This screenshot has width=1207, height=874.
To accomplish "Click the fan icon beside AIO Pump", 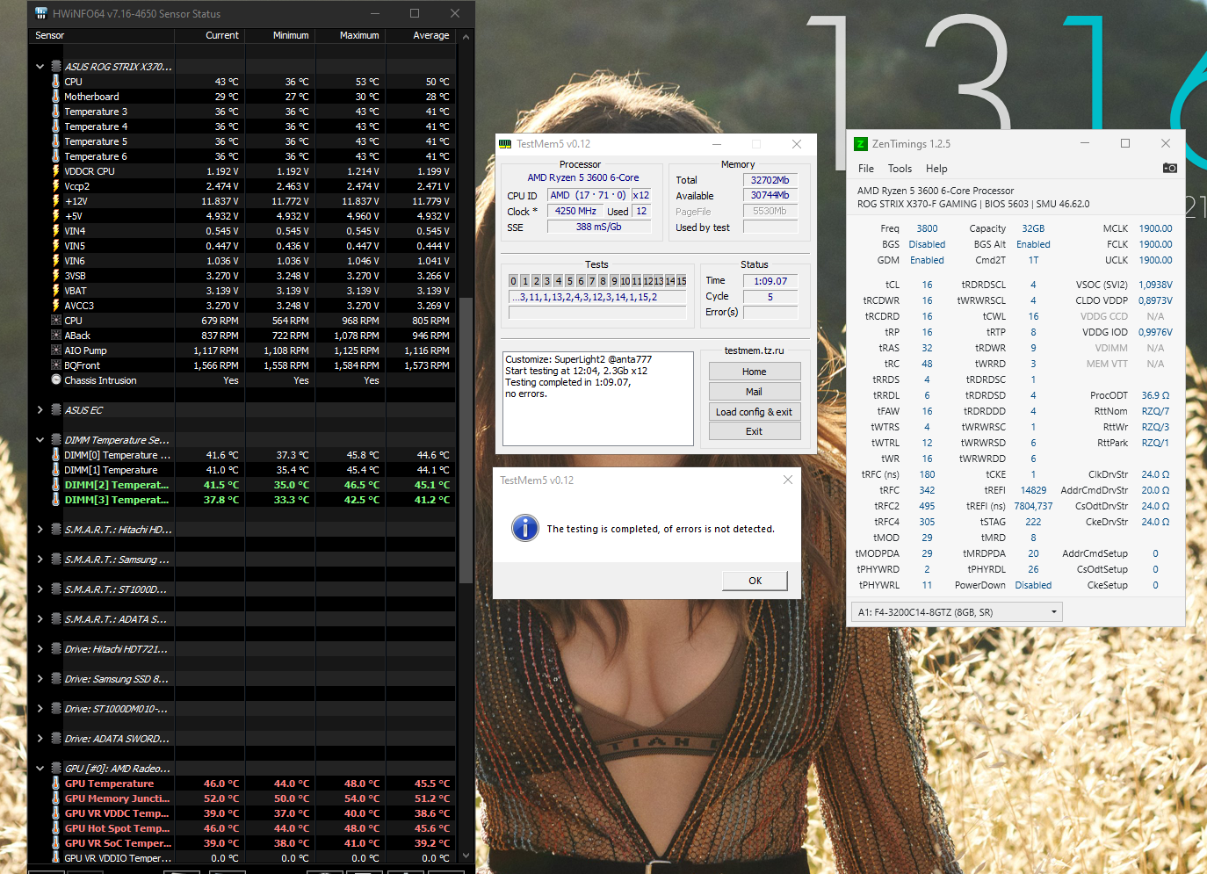I will 56,350.
